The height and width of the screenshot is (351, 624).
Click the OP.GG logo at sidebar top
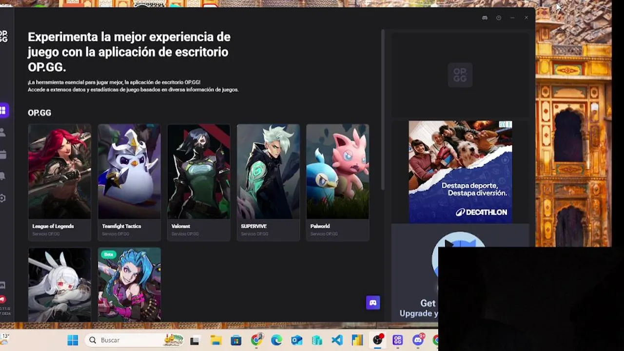(3, 37)
